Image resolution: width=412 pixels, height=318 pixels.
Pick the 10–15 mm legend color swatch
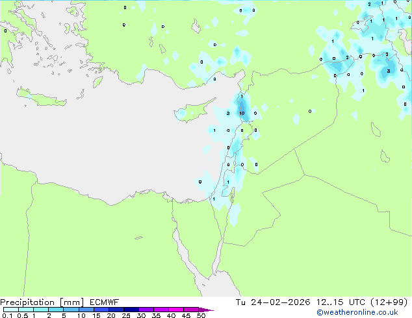pyautogui.click(x=86, y=310)
